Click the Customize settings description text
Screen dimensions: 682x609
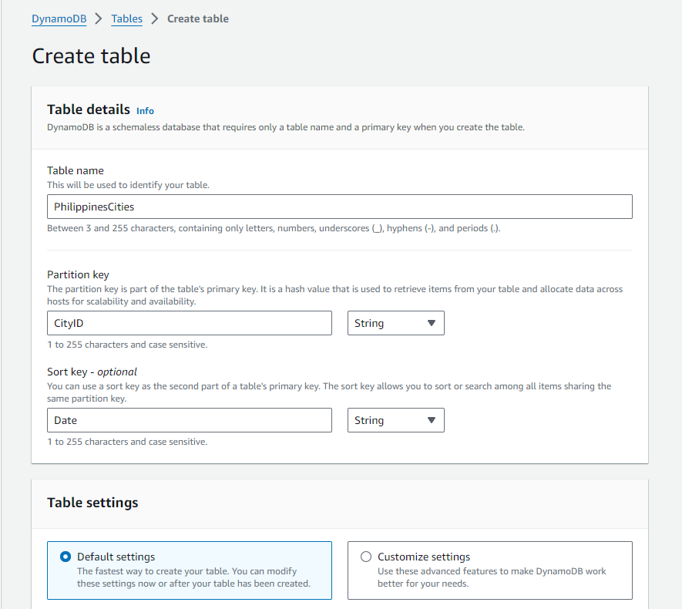coord(492,577)
